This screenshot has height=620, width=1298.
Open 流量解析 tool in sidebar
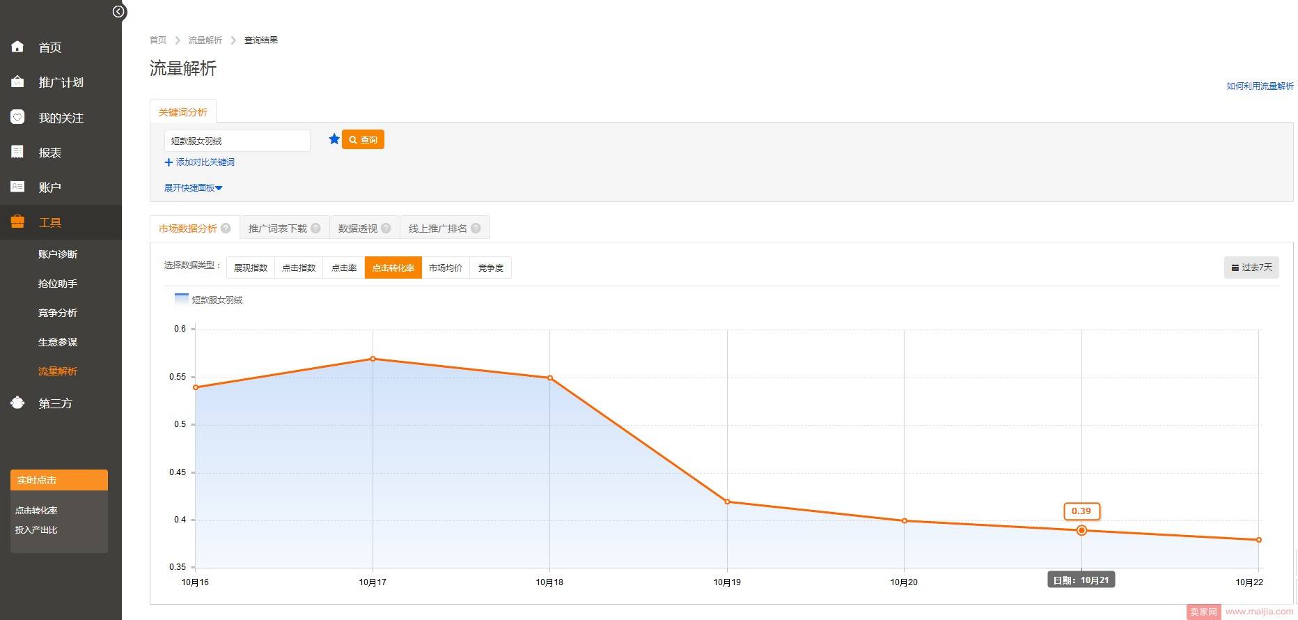click(58, 371)
